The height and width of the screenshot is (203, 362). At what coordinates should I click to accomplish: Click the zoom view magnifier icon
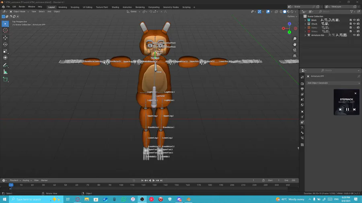point(294,39)
